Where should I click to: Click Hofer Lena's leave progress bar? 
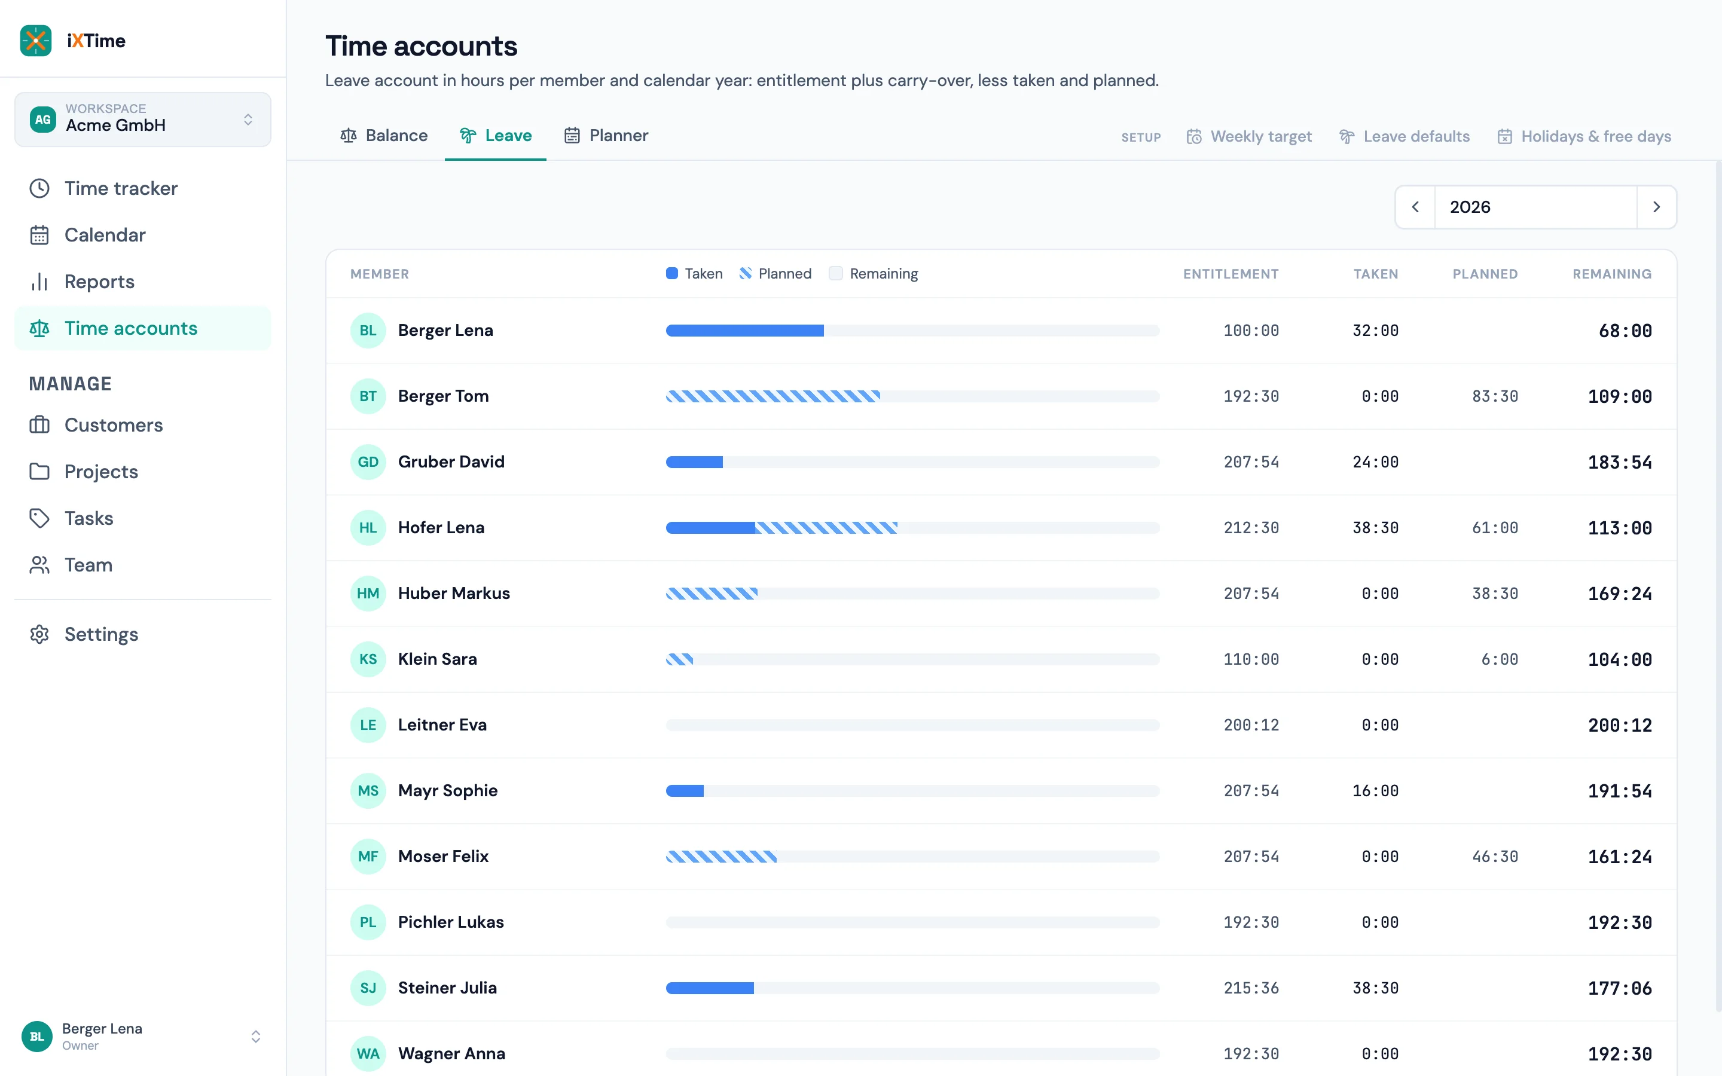pyautogui.click(x=913, y=527)
